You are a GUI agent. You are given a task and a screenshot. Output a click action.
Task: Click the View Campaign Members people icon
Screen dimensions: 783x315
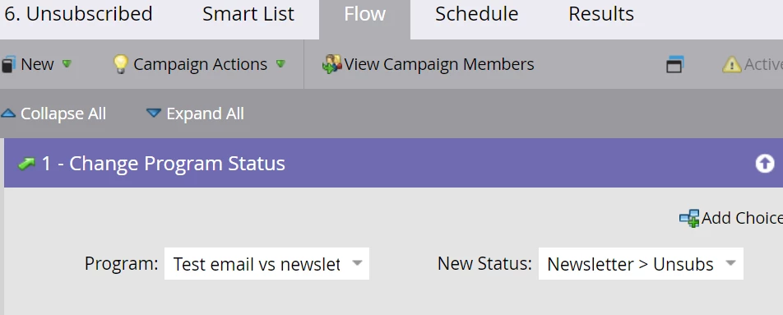click(x=331, y=64)
